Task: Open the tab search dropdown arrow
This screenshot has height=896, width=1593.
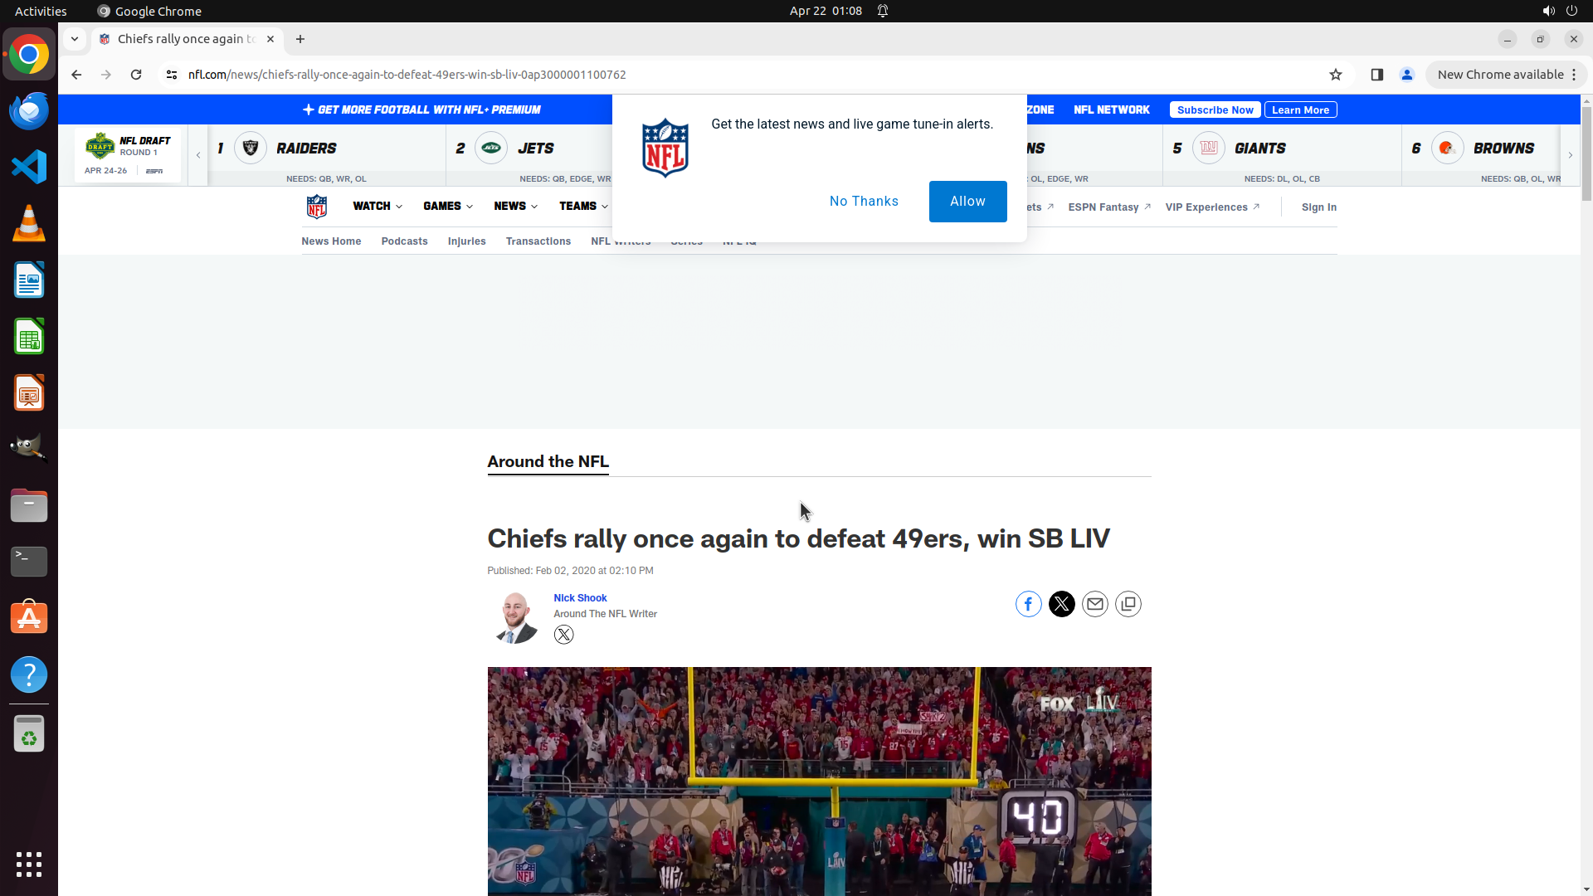Action: (75, 39)
